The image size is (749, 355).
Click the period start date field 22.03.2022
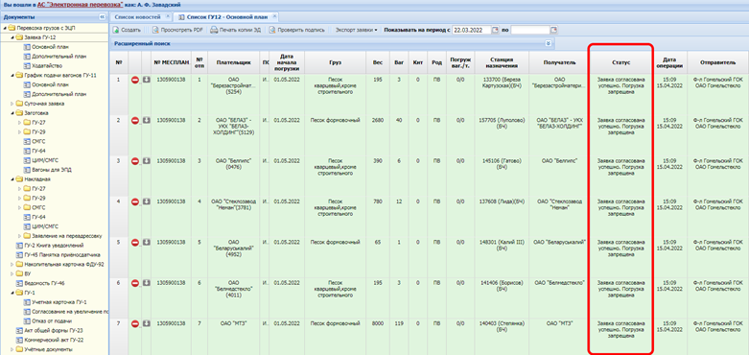472,30
